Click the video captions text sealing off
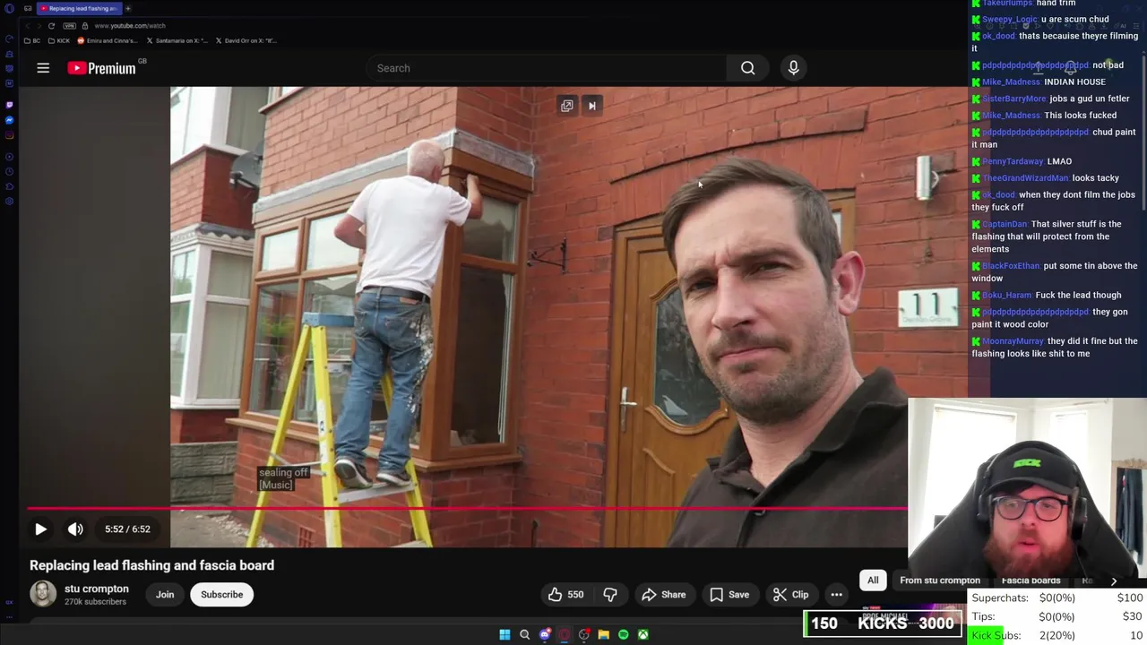Screen dimensions: 1147x645 pos(283,472)
